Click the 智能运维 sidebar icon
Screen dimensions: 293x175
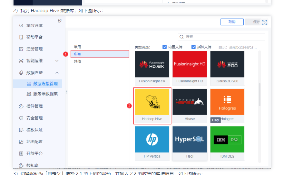21,61
